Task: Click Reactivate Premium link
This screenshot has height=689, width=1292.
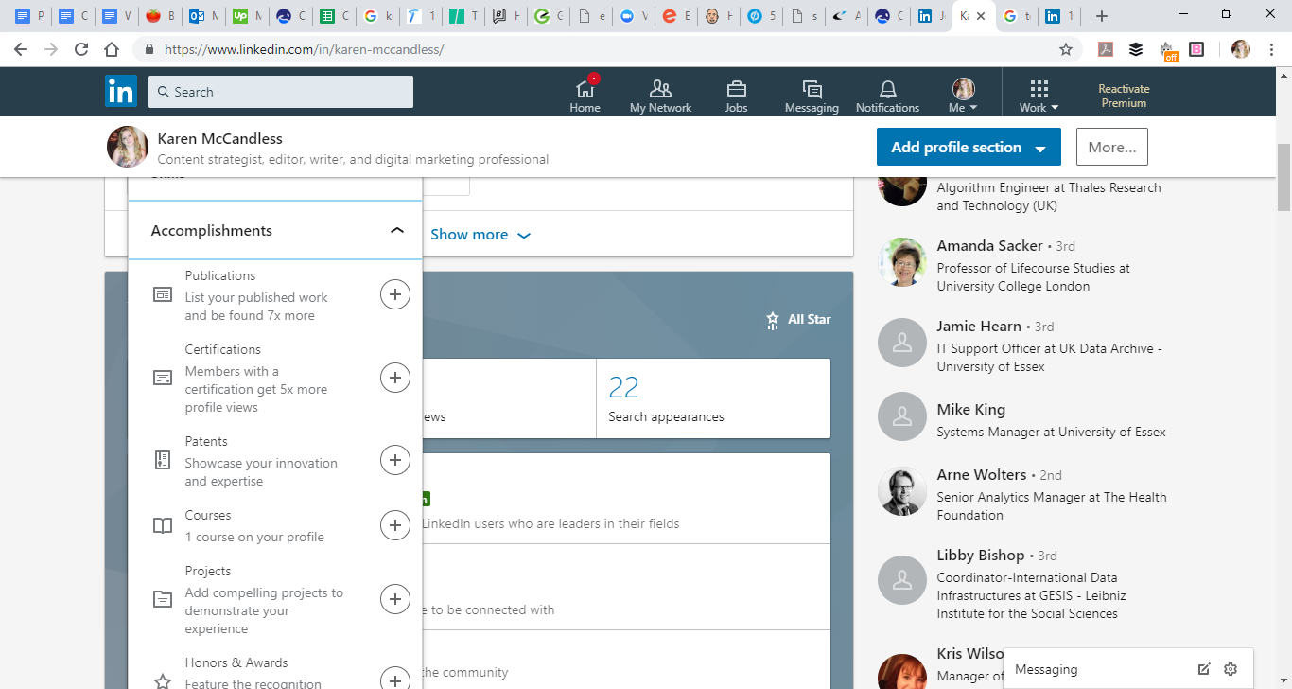Action: 1124,96
